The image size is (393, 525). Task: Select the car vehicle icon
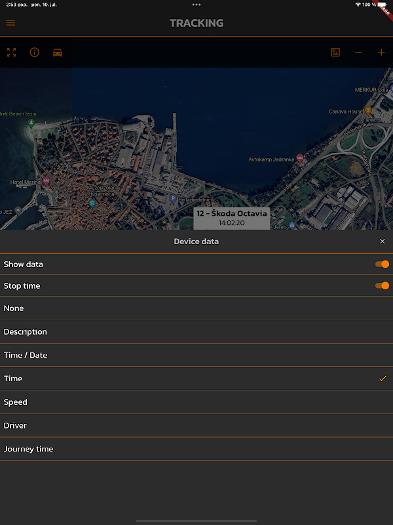[x=58, y=52]
